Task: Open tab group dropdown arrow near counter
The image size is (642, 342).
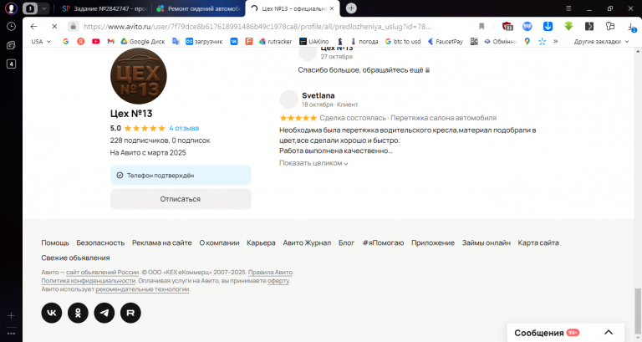Action: pos(43,8)
